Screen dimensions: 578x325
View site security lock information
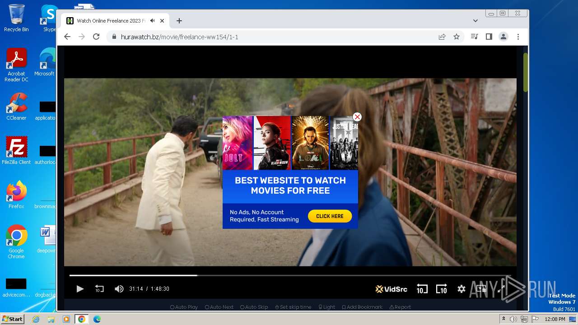pyautogui.click(x=114, y=37)
